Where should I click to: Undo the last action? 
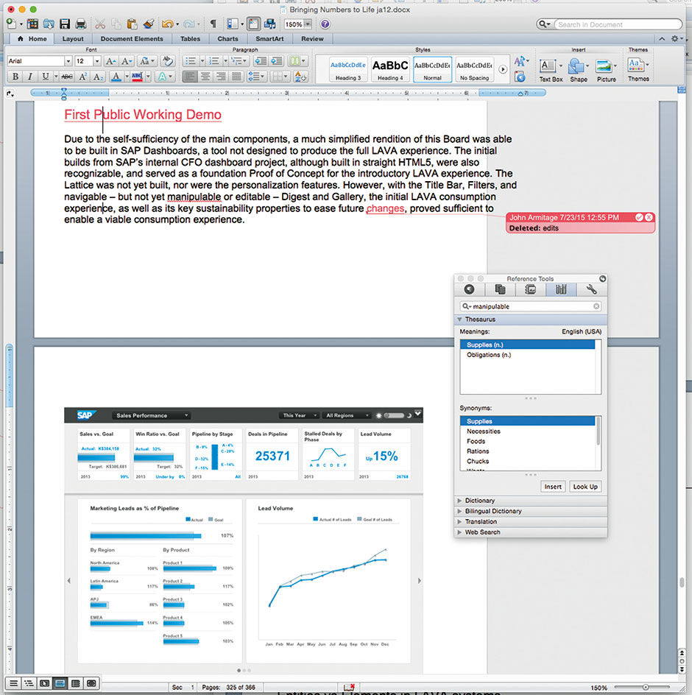click(x=167, y=24)
